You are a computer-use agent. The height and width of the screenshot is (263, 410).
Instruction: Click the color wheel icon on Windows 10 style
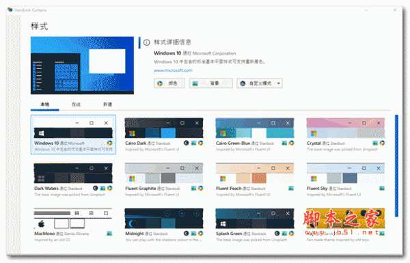click(110, 143)
